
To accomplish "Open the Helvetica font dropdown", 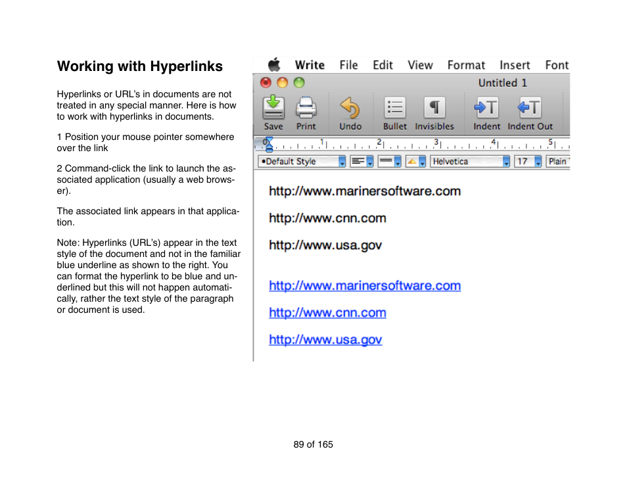I will pos(470,162).
